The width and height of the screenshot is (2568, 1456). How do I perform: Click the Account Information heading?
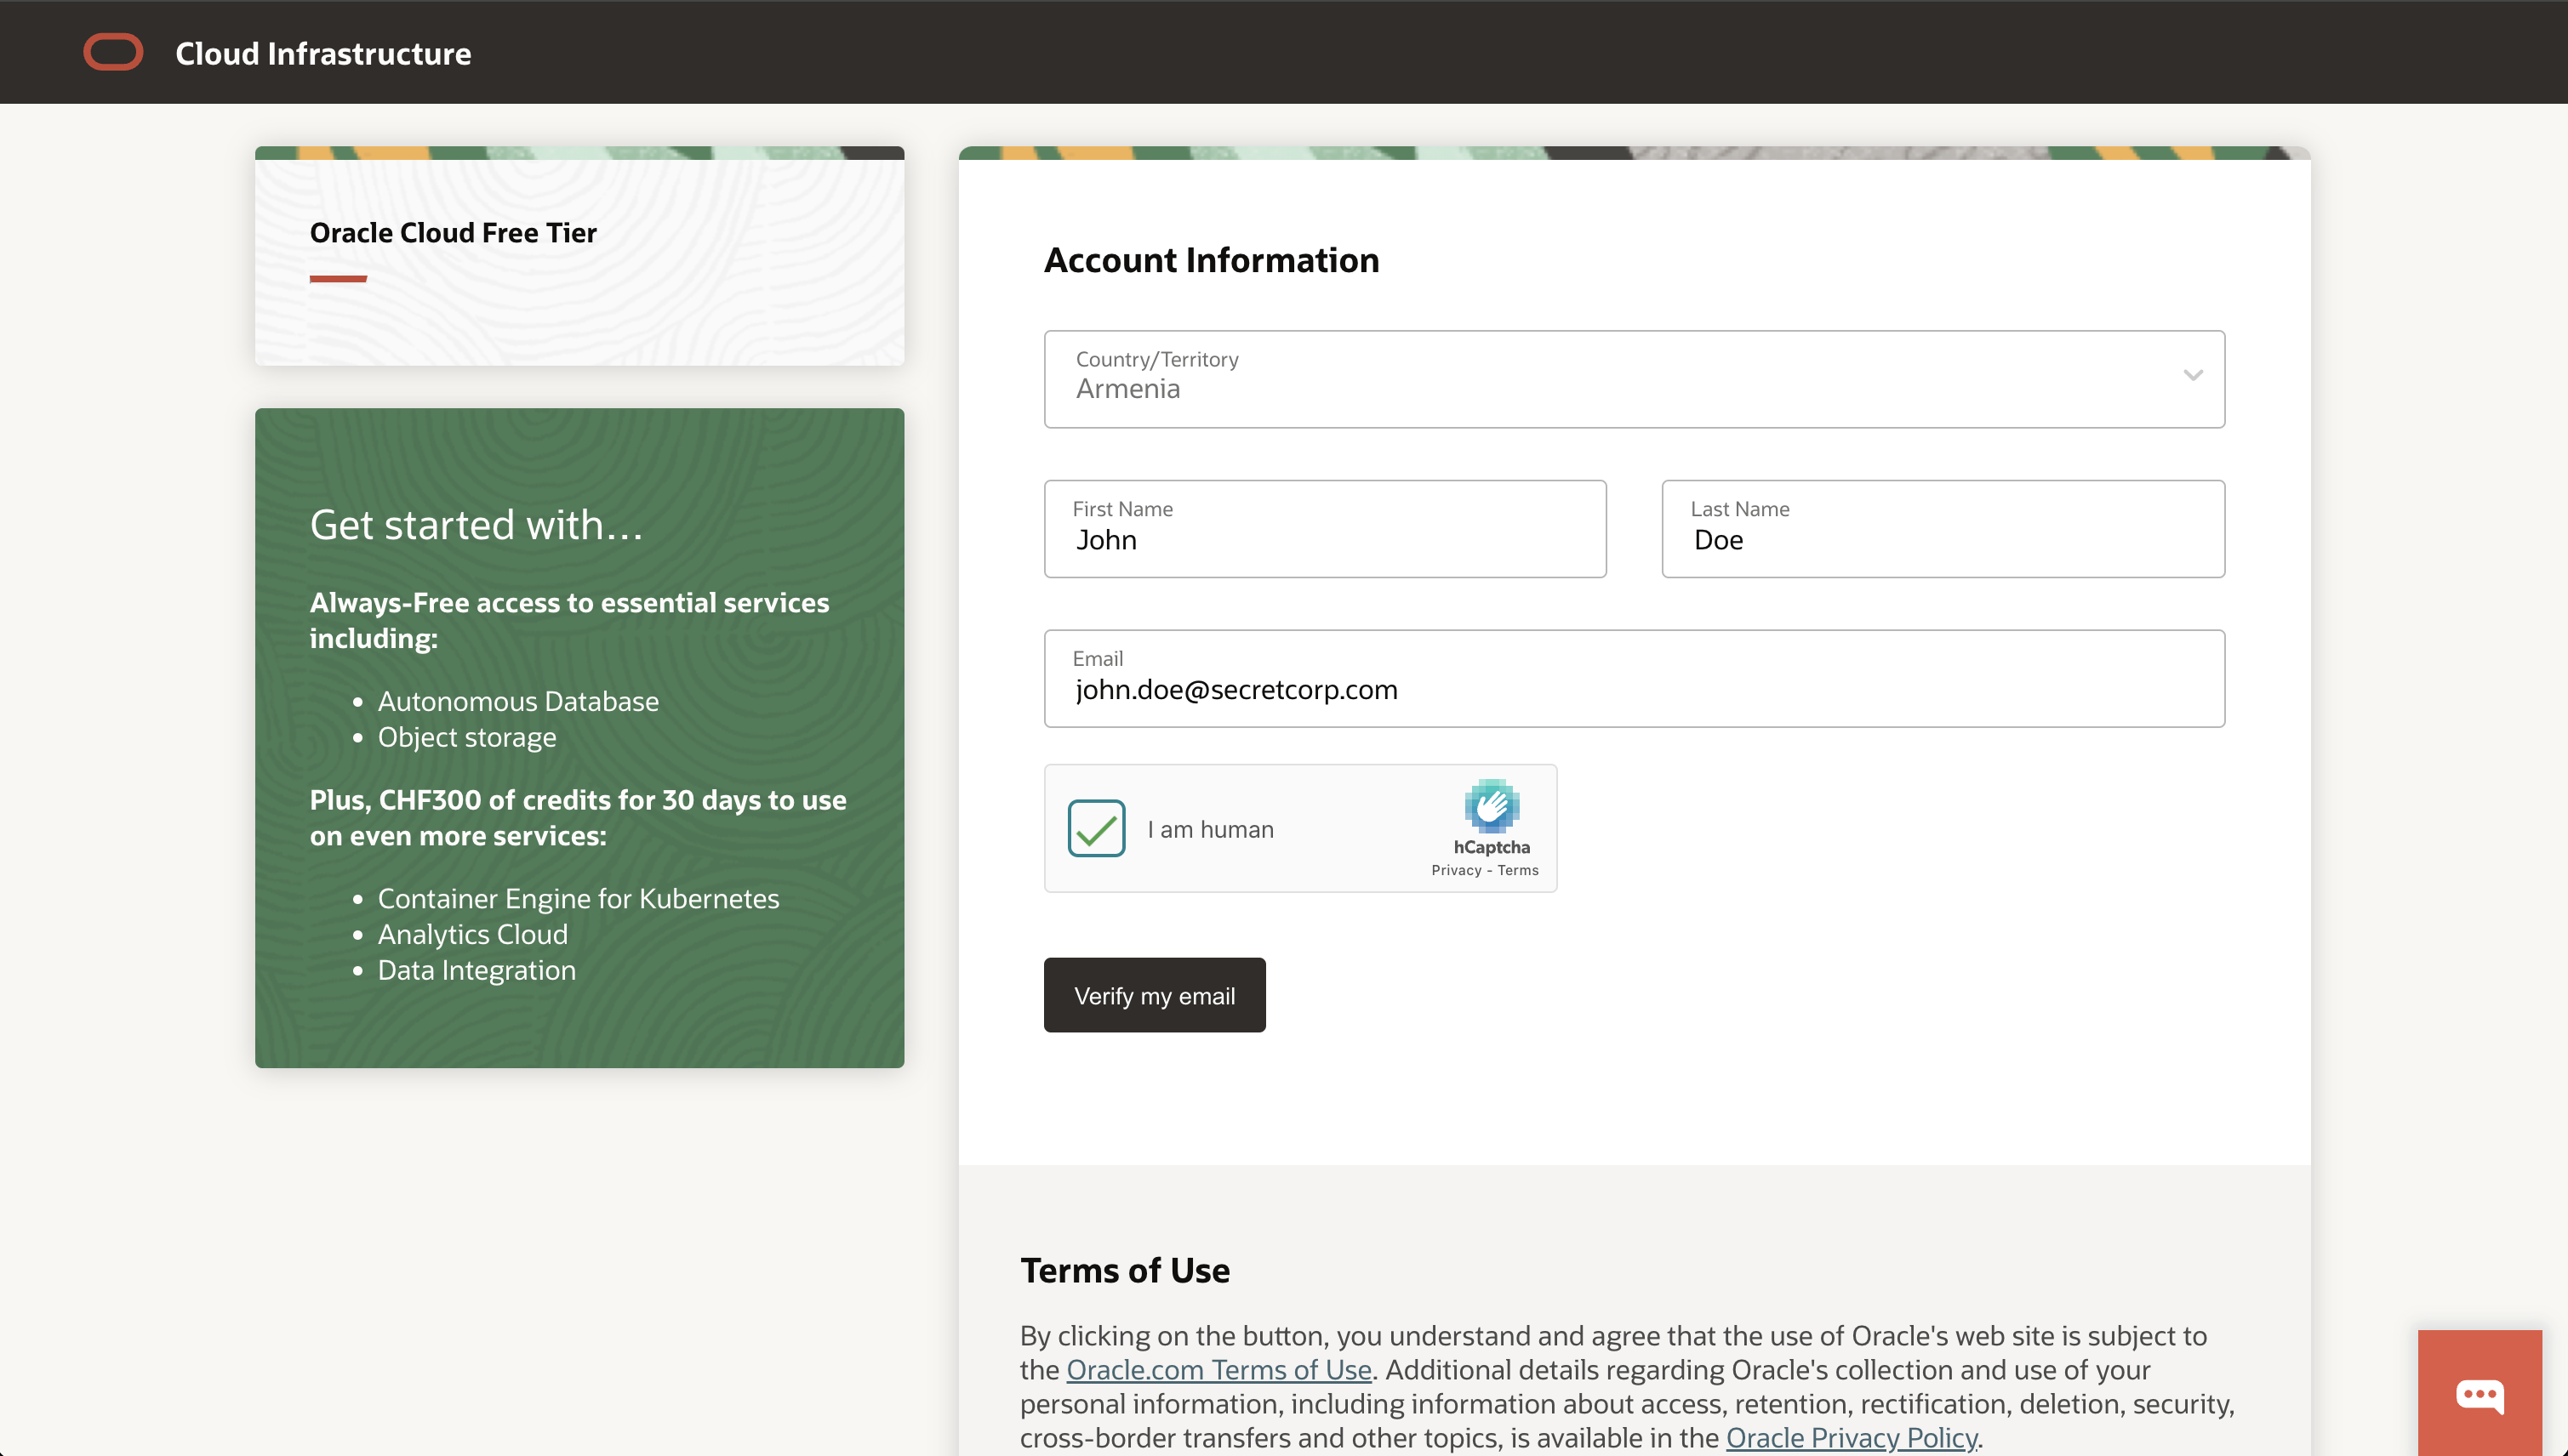pyautogui.click(x=1212, y=260)
